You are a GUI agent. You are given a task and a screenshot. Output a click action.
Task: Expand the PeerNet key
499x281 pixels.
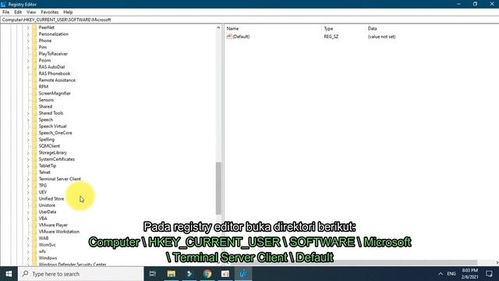click(x=28, y=28)
